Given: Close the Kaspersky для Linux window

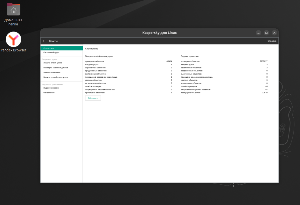Looking at the screenshot, I should point(274,33).
